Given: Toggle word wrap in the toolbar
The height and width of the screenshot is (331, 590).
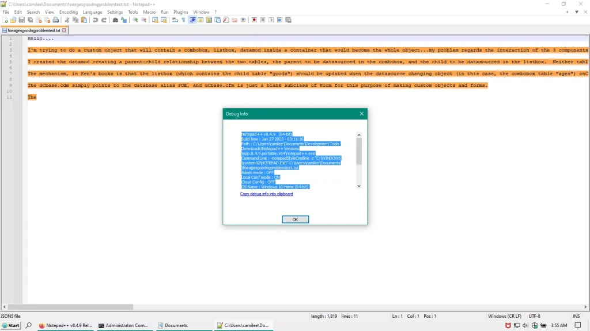Looking at the screenshot, I should coord(175,20).
